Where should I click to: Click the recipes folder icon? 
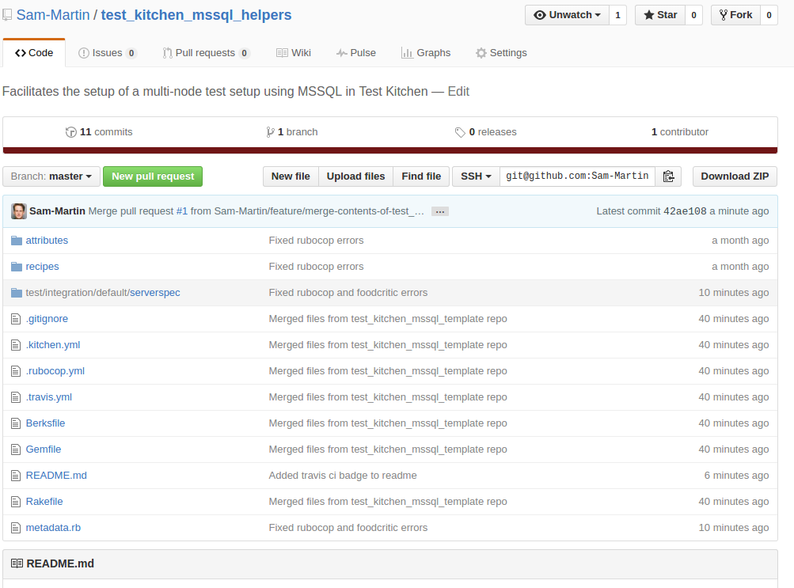pos(17,267)
